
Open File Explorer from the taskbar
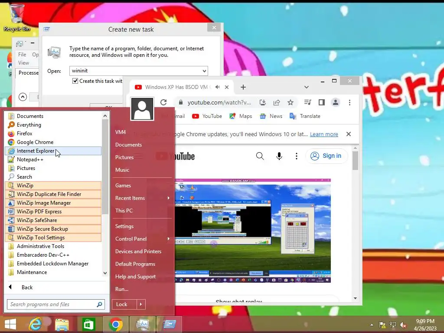[x=62, y=324]
